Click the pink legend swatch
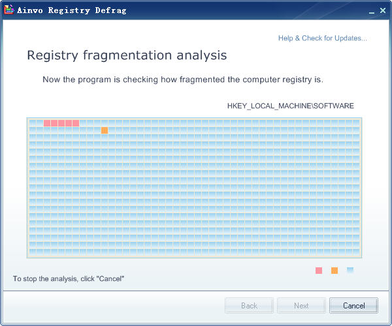 tap(319, 271)
